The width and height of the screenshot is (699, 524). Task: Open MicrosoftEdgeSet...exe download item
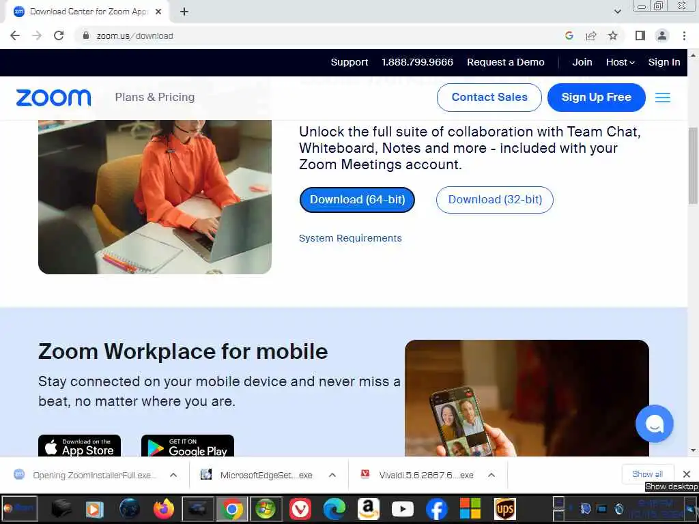[x=257, y=475]
